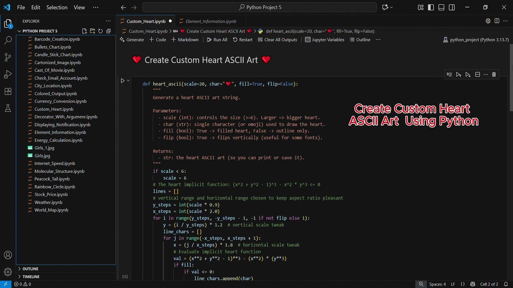Click the zoom magnifier in status bar
The width and height of the screenshot is (513, 288).
click(x=421, y=284)
